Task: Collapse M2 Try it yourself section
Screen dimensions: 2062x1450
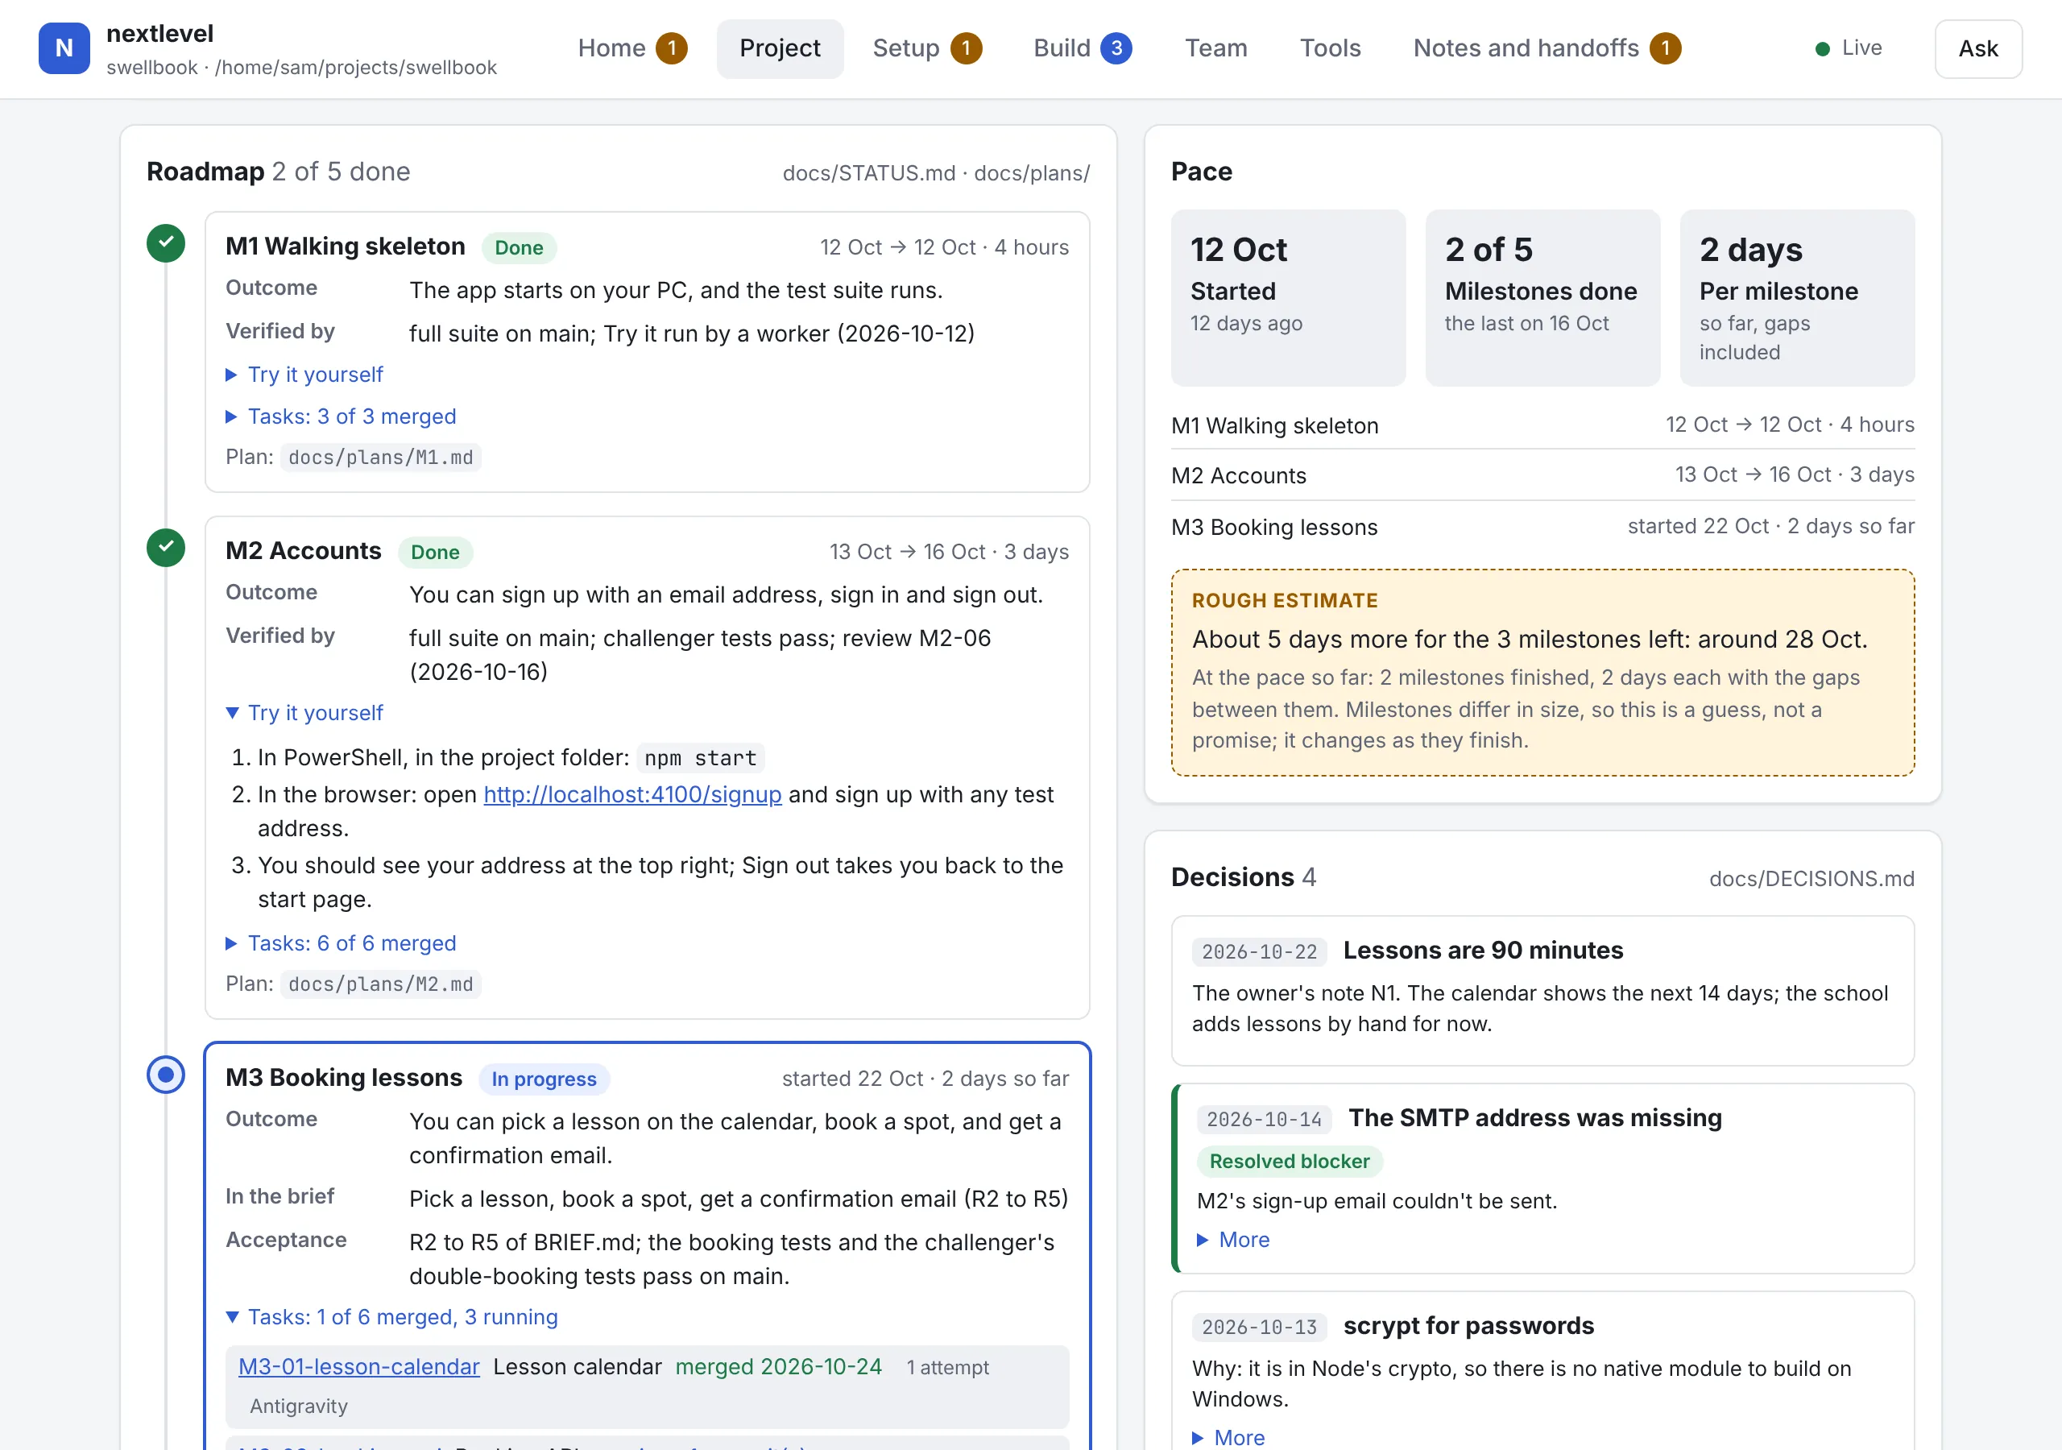Action: tap(304, 712)
